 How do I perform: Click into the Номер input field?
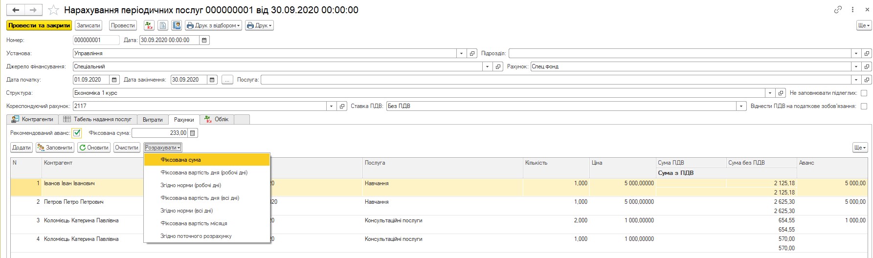(x=96, y=40)
